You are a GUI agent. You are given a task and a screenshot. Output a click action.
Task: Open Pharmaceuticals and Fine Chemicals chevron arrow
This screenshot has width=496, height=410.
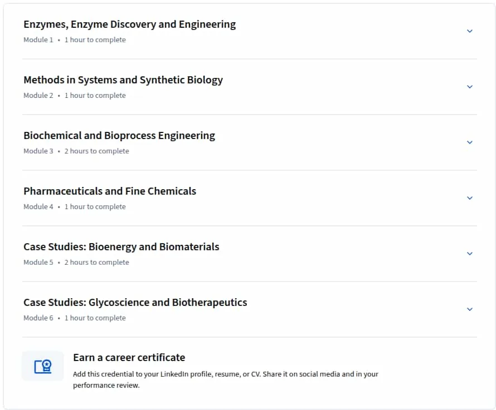(469, 197)
